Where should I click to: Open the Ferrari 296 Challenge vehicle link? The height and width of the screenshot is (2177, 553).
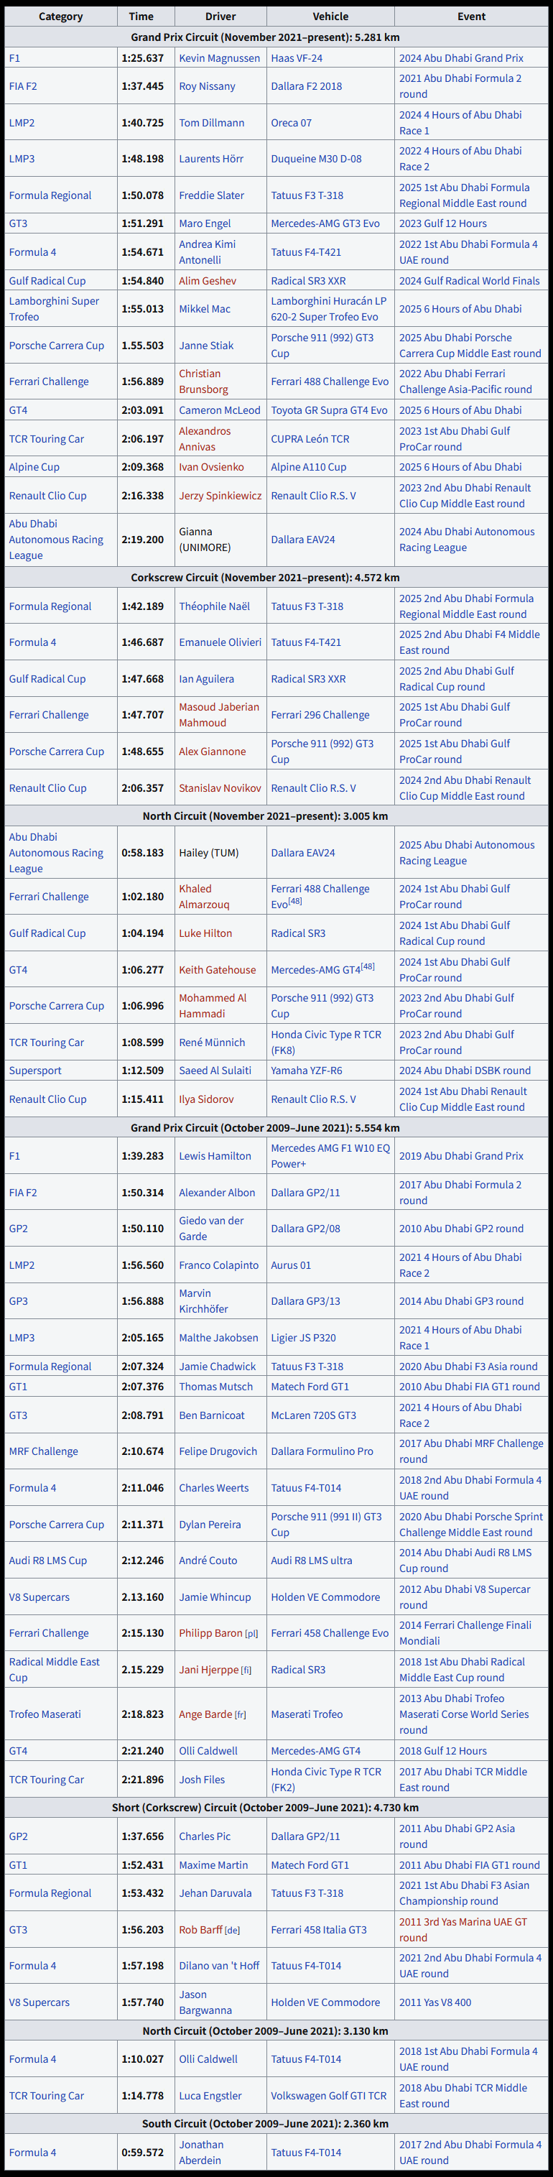click(x=320, y=715)
